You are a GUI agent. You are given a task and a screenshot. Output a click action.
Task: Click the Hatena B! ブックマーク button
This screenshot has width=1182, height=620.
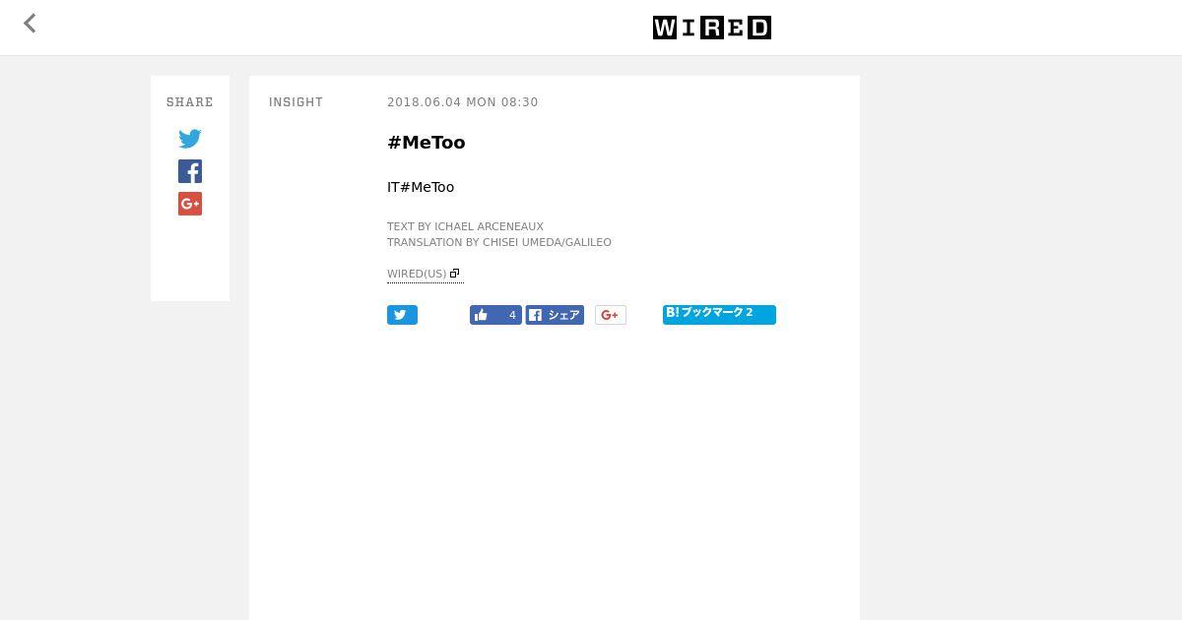[x=719, y=314]
